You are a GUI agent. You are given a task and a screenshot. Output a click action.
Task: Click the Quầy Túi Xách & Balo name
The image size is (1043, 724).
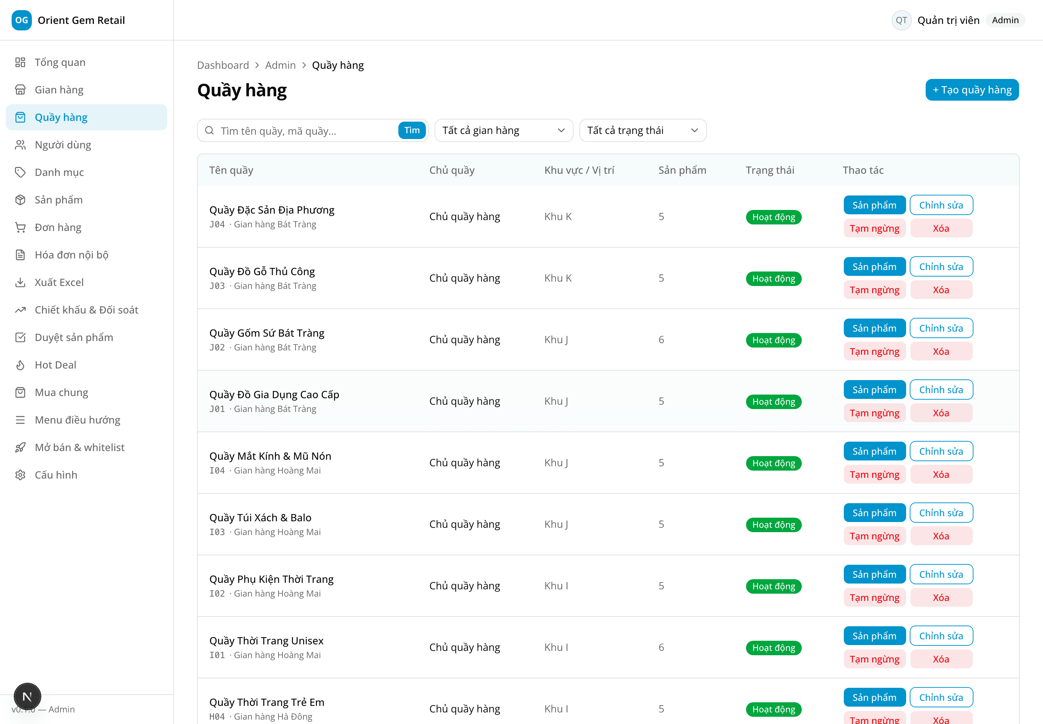point(260,518)
